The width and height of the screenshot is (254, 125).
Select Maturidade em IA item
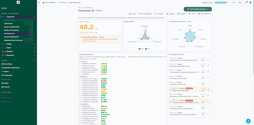click(18, 34)
